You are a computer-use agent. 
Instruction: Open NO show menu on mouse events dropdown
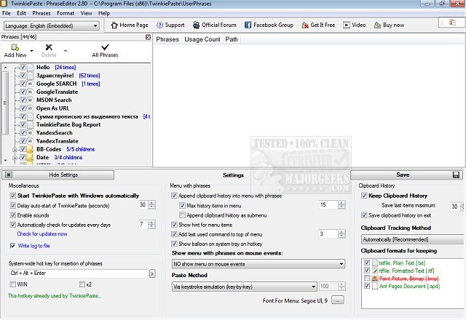[258, 264]
